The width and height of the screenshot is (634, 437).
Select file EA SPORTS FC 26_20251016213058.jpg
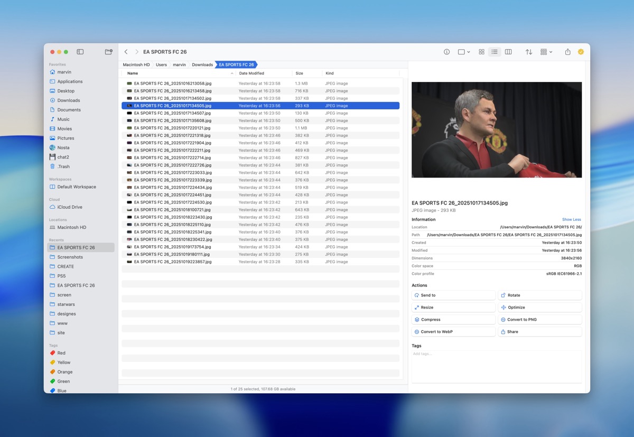(x=260, y=83)
